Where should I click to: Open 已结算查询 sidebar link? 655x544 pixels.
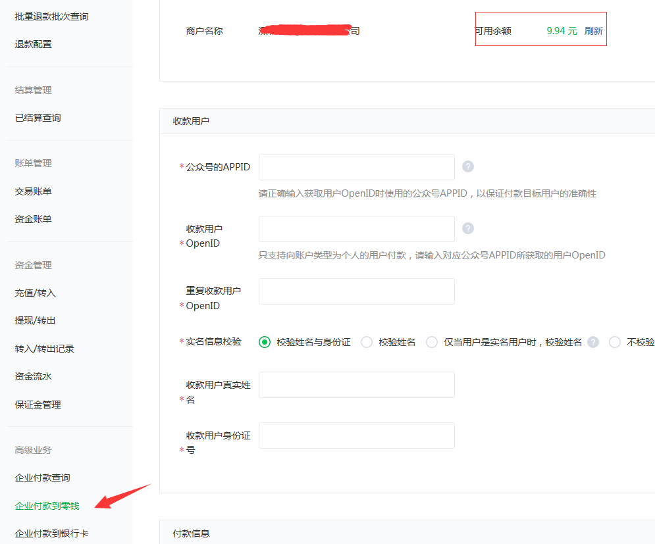click(x=38, y=118)
